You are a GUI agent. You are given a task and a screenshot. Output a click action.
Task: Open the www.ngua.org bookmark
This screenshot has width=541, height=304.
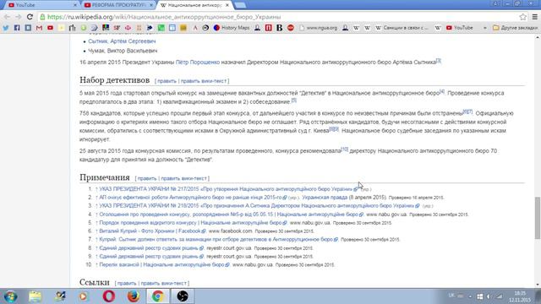click(318, 28)
